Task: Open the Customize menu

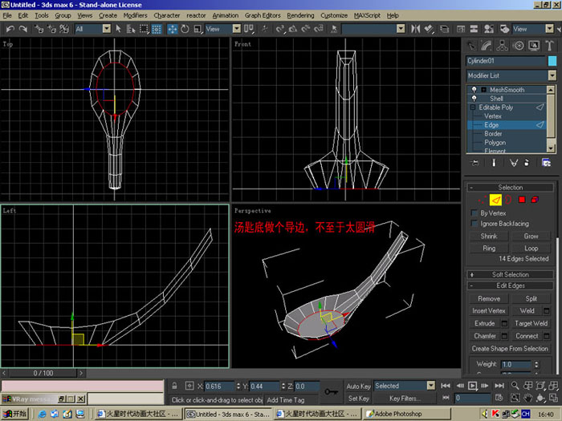Action: [x=334, y=15]
